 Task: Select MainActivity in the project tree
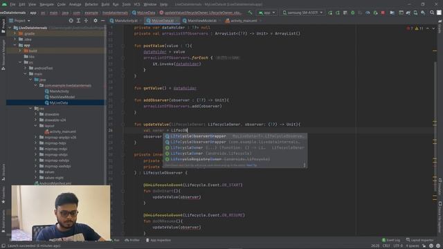tap(60, 91)
